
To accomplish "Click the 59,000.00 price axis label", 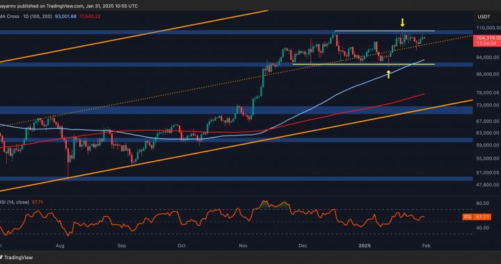I will pos(488,145).
